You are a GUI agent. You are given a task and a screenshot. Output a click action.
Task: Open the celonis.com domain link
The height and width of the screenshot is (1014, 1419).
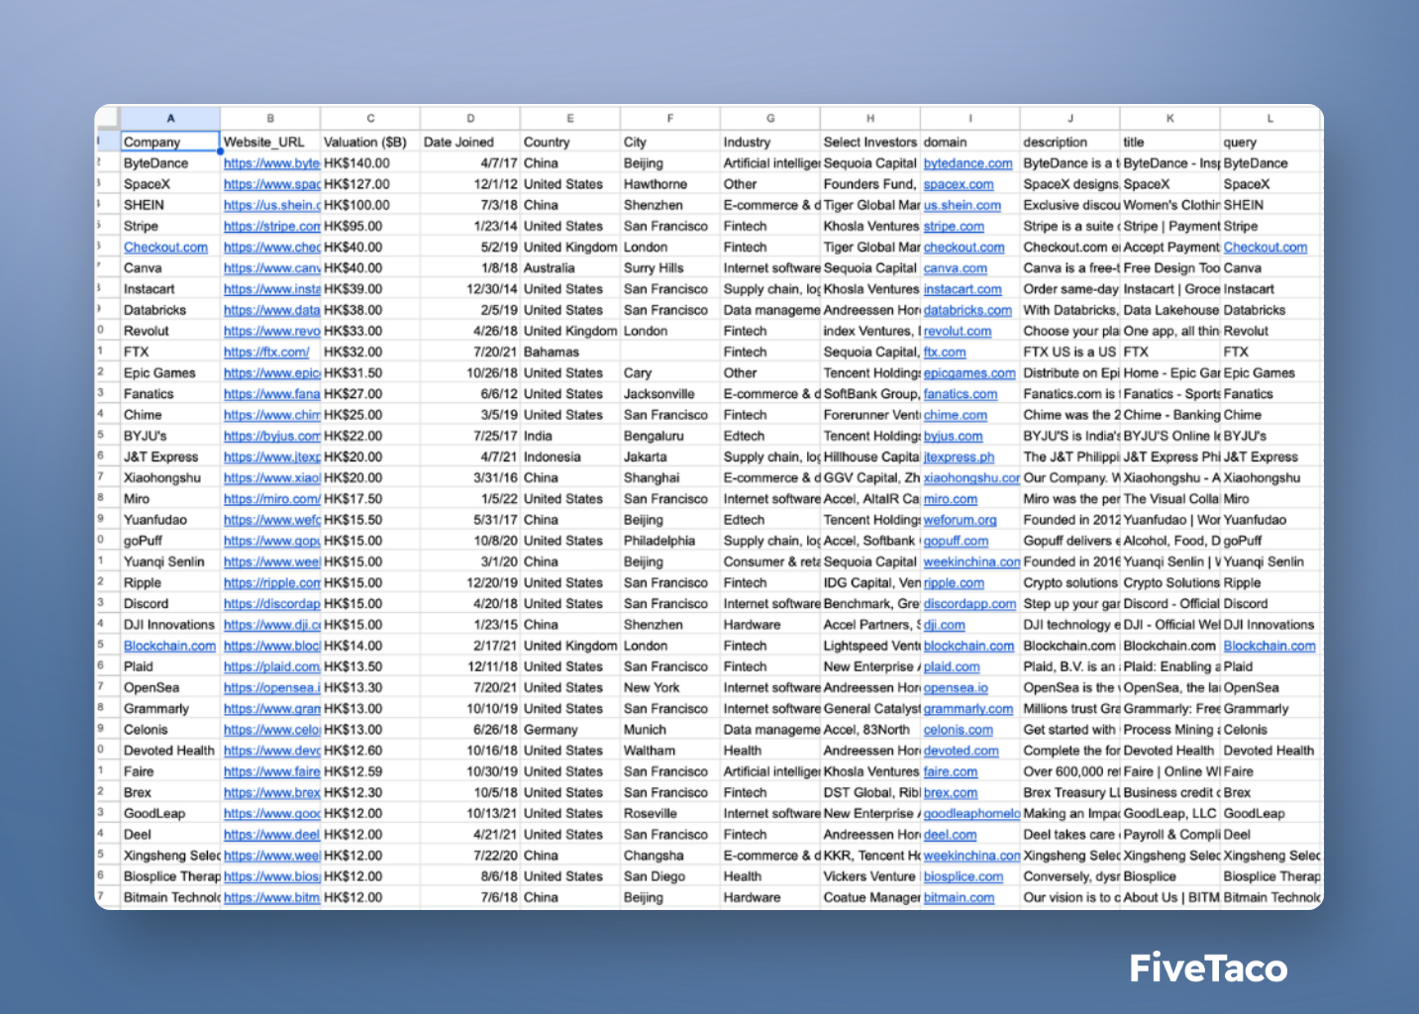click(x=958, y=730)
